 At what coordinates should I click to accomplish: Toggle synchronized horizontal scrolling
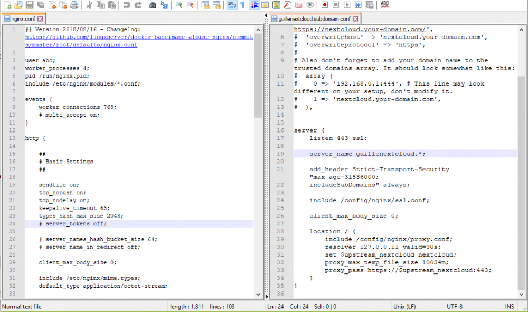tap(216, 5)
